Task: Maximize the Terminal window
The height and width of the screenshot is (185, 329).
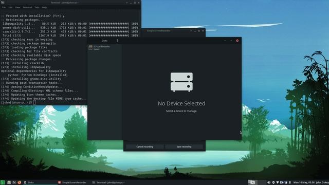Action: [135, 3]
